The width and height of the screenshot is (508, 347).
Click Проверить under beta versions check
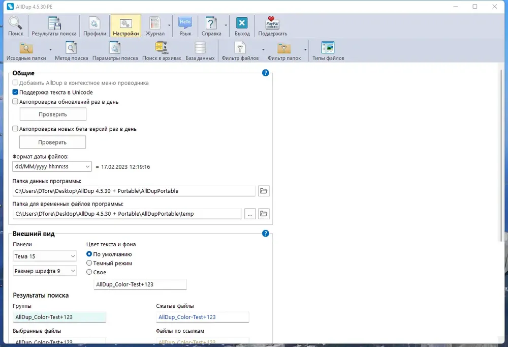(x=52, y=142)
